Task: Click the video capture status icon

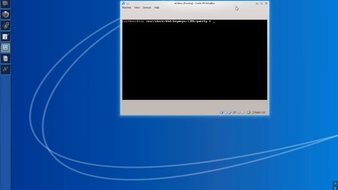Action: 243,112
